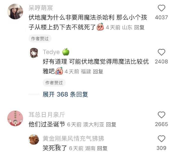Tap the 作者赞过 badge under Tedye's reply
Screen dimensions: 173x153
pos(54,83)
